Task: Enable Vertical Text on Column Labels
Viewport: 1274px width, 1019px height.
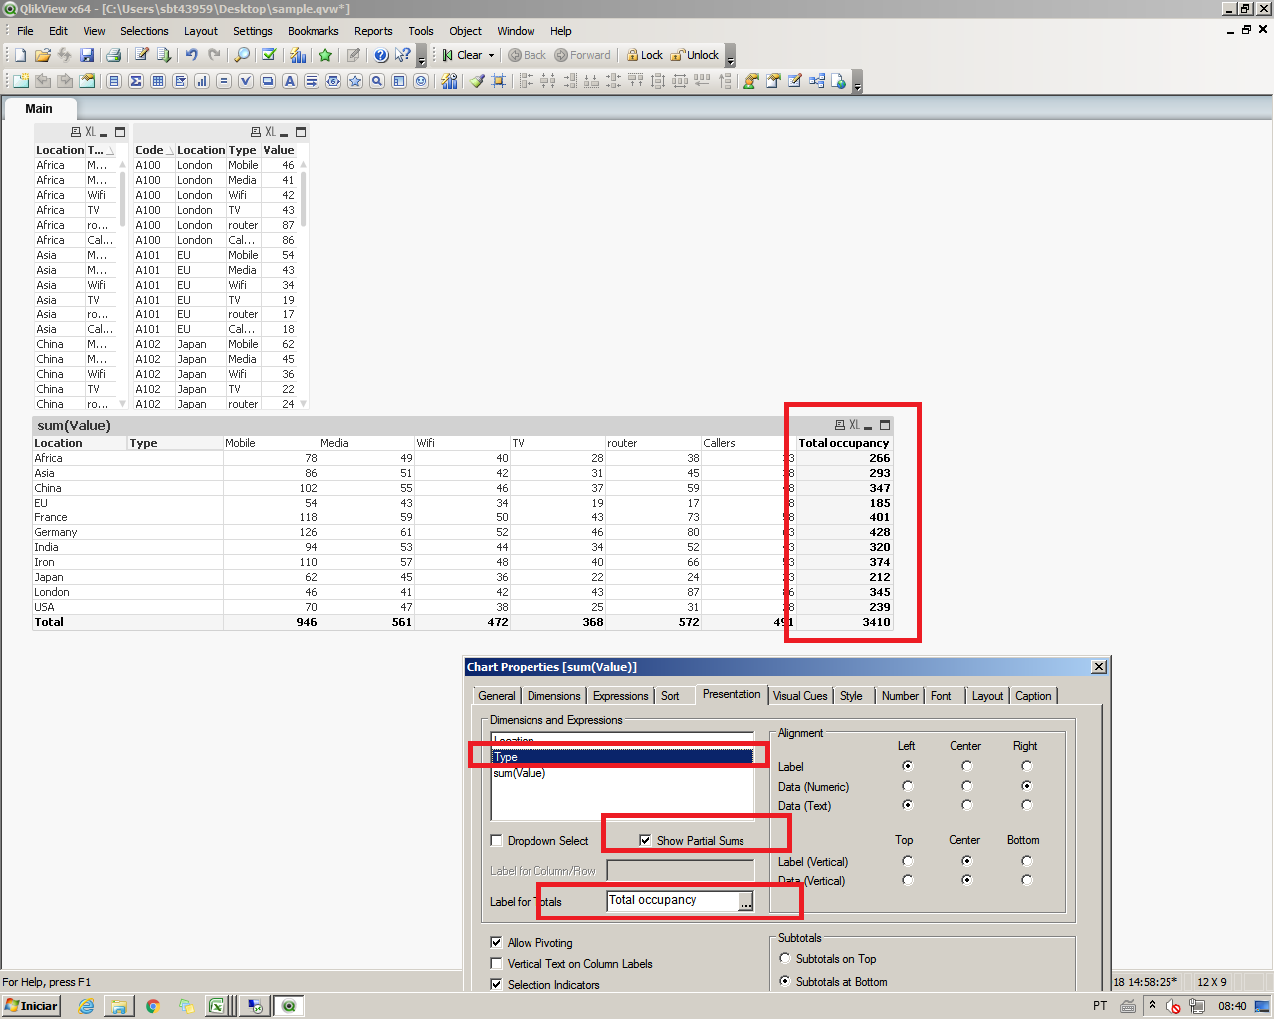Action: [x=496, y=964]
